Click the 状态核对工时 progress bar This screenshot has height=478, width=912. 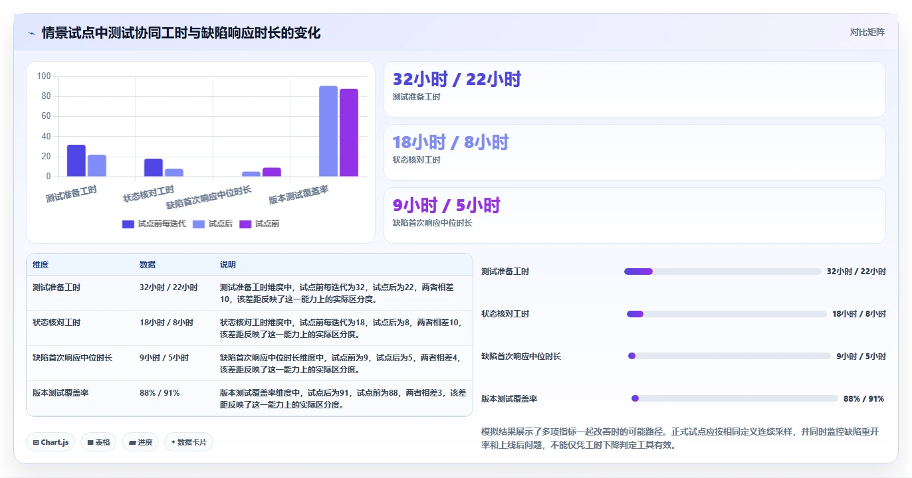coord(727,314)
